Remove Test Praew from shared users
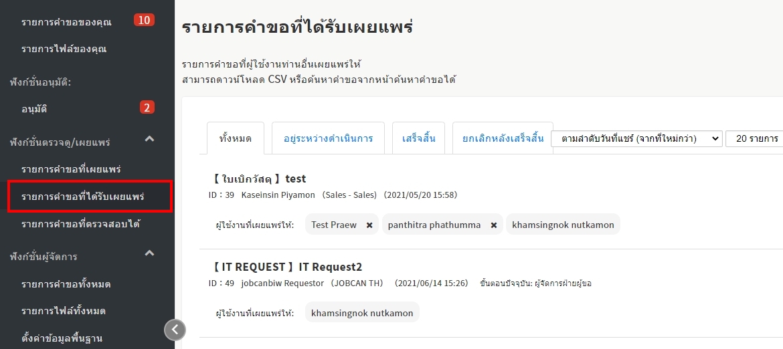783x349 pixels. [369, 225]
